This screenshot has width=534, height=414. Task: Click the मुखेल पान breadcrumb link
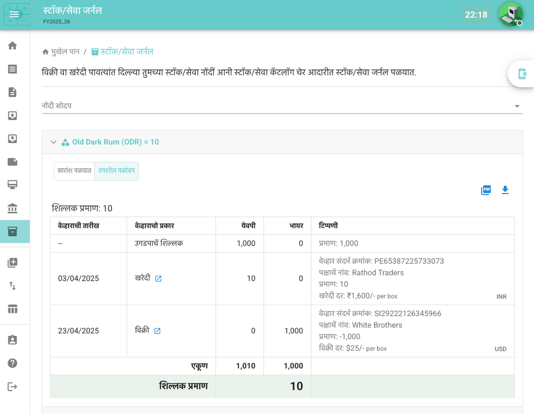66,52
